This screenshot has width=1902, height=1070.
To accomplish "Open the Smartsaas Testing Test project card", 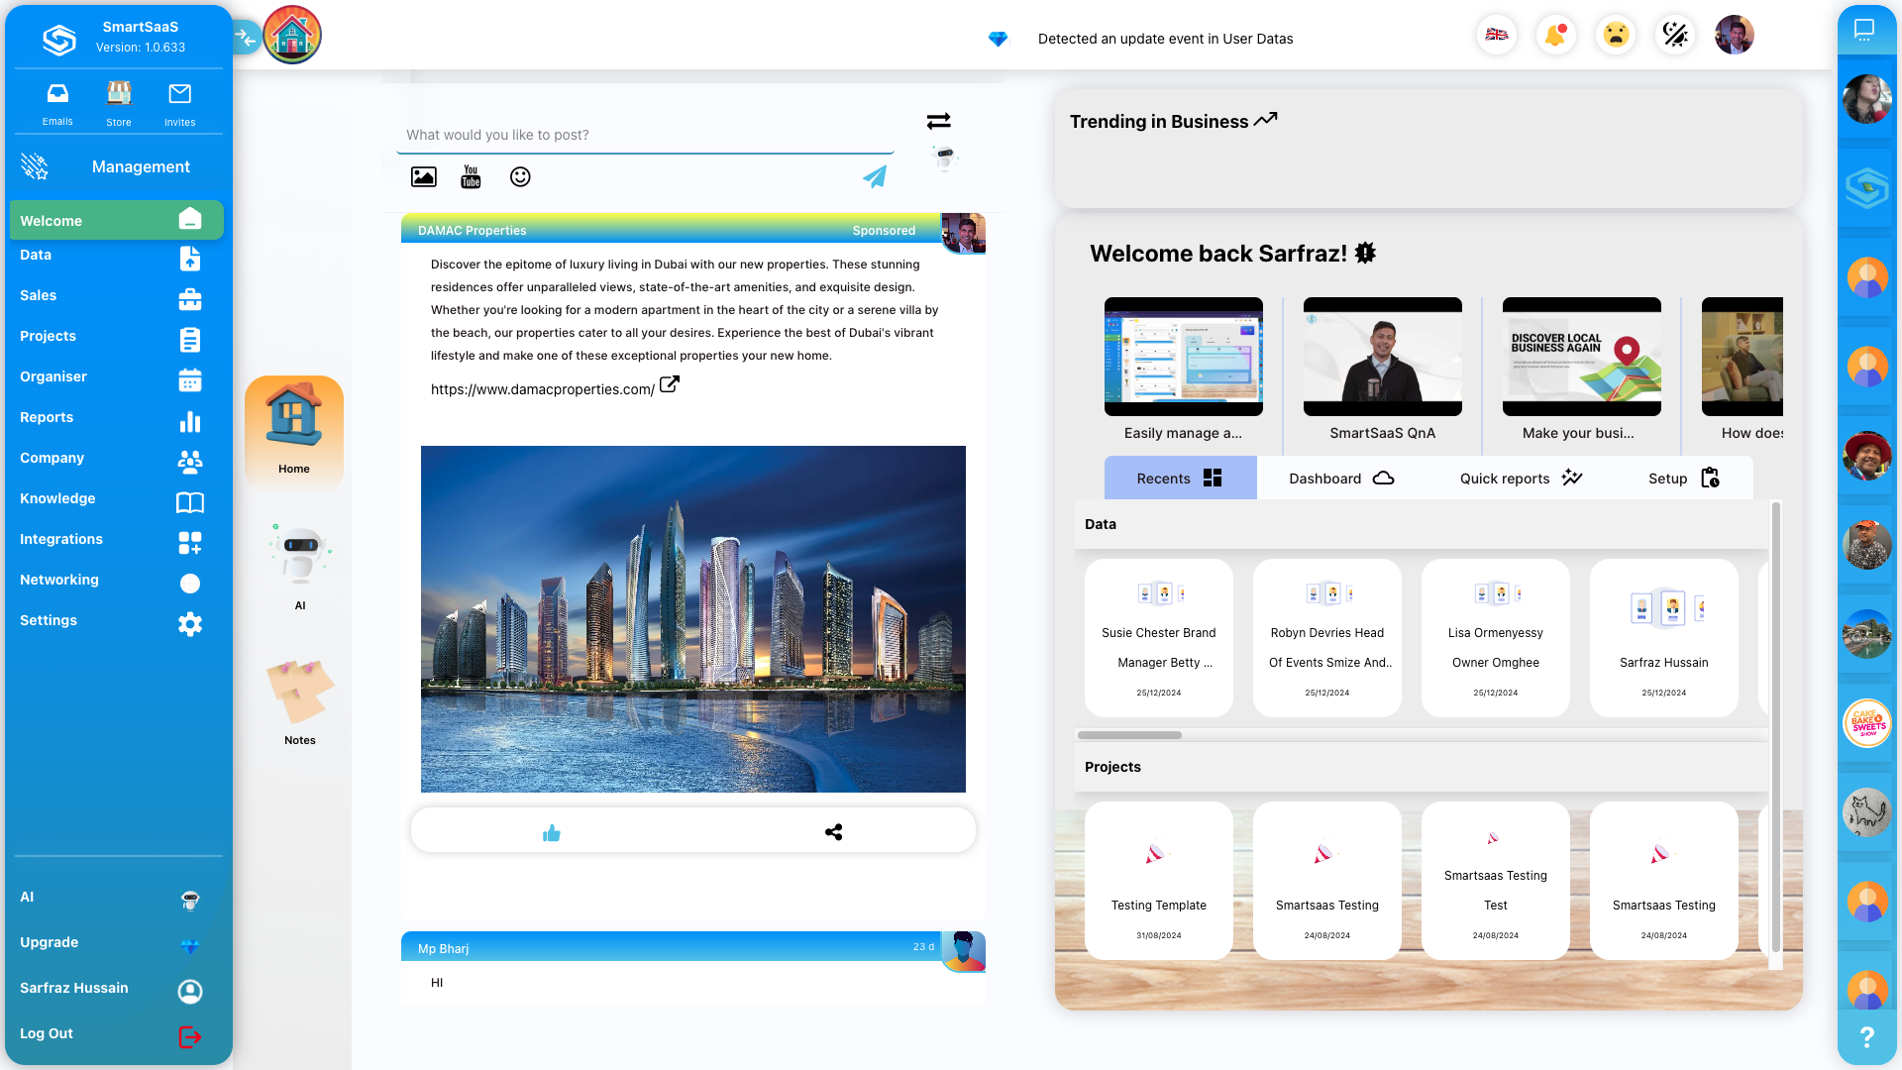I will (x=1496, y=881).
